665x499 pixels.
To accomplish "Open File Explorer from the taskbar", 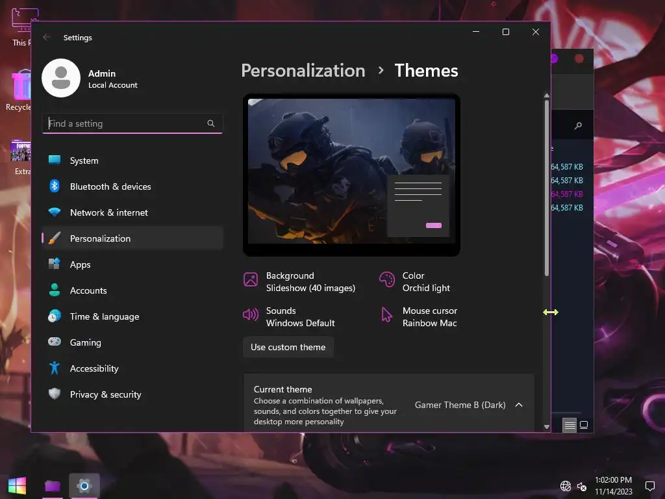I will [x=52, y=486].
